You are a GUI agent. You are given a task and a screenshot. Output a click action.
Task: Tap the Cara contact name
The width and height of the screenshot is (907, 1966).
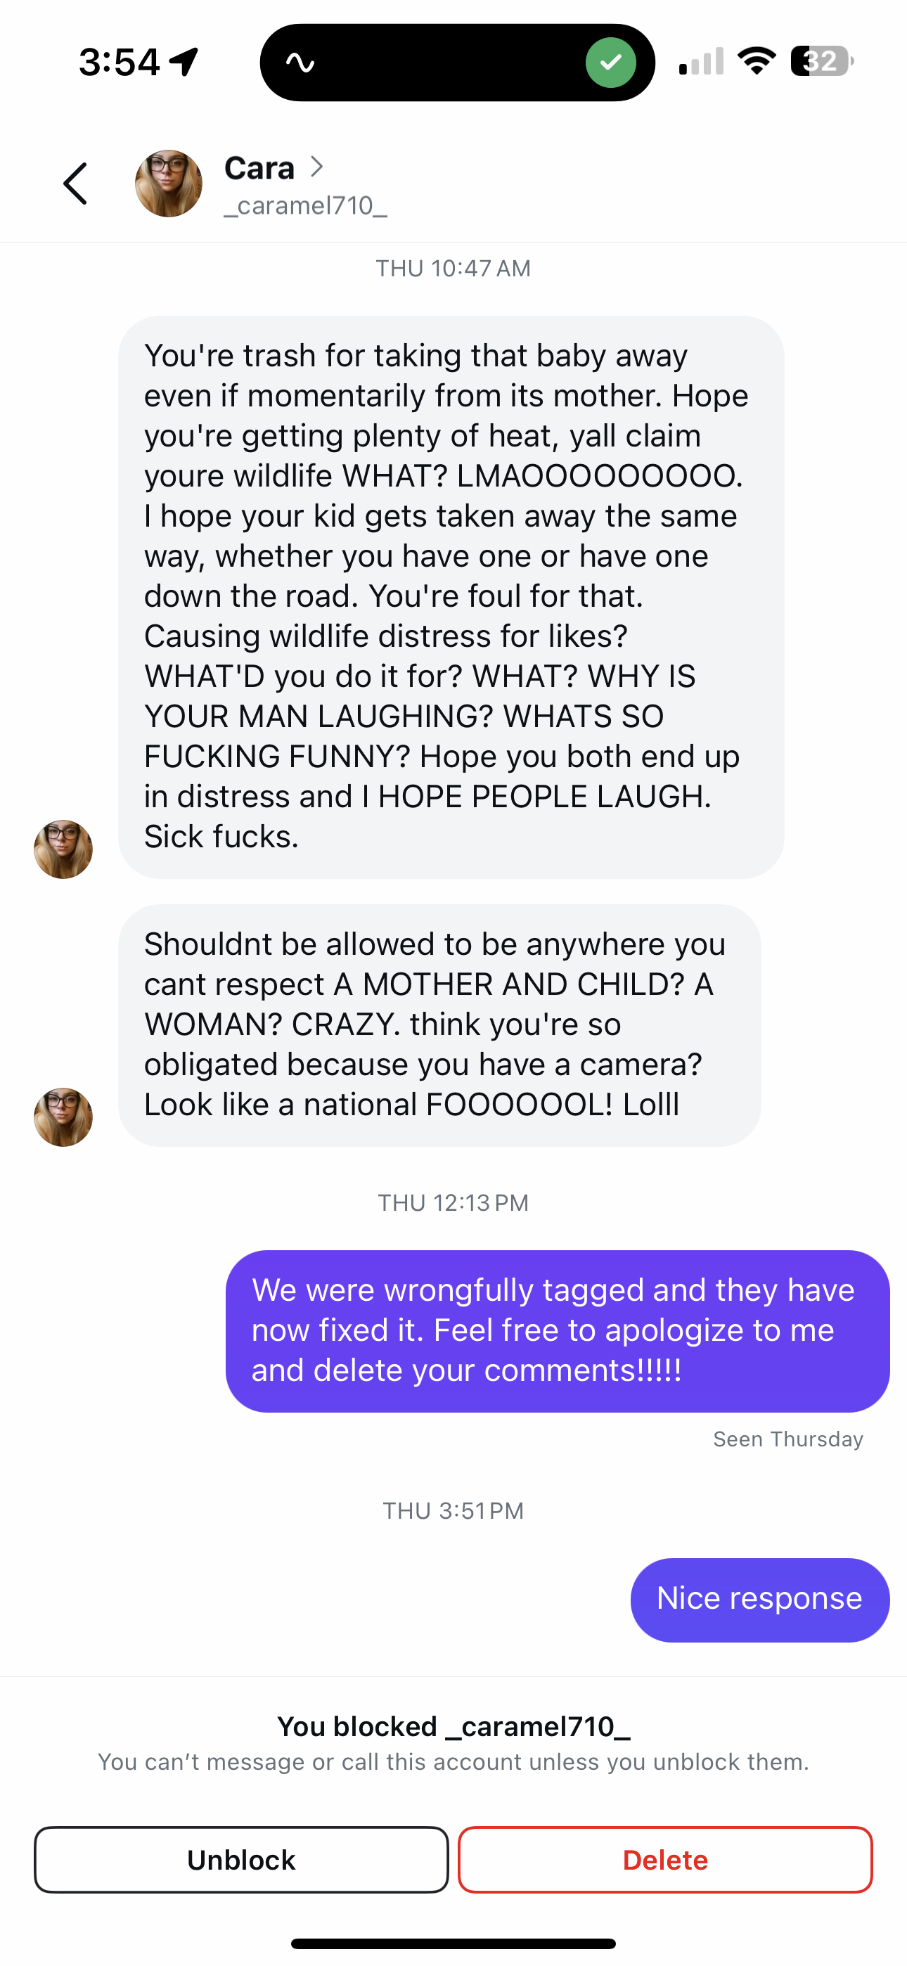coord(259,168)
